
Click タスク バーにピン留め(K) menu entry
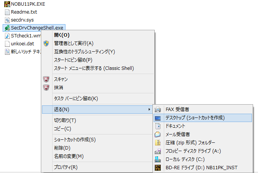click(x=76, y=99)
